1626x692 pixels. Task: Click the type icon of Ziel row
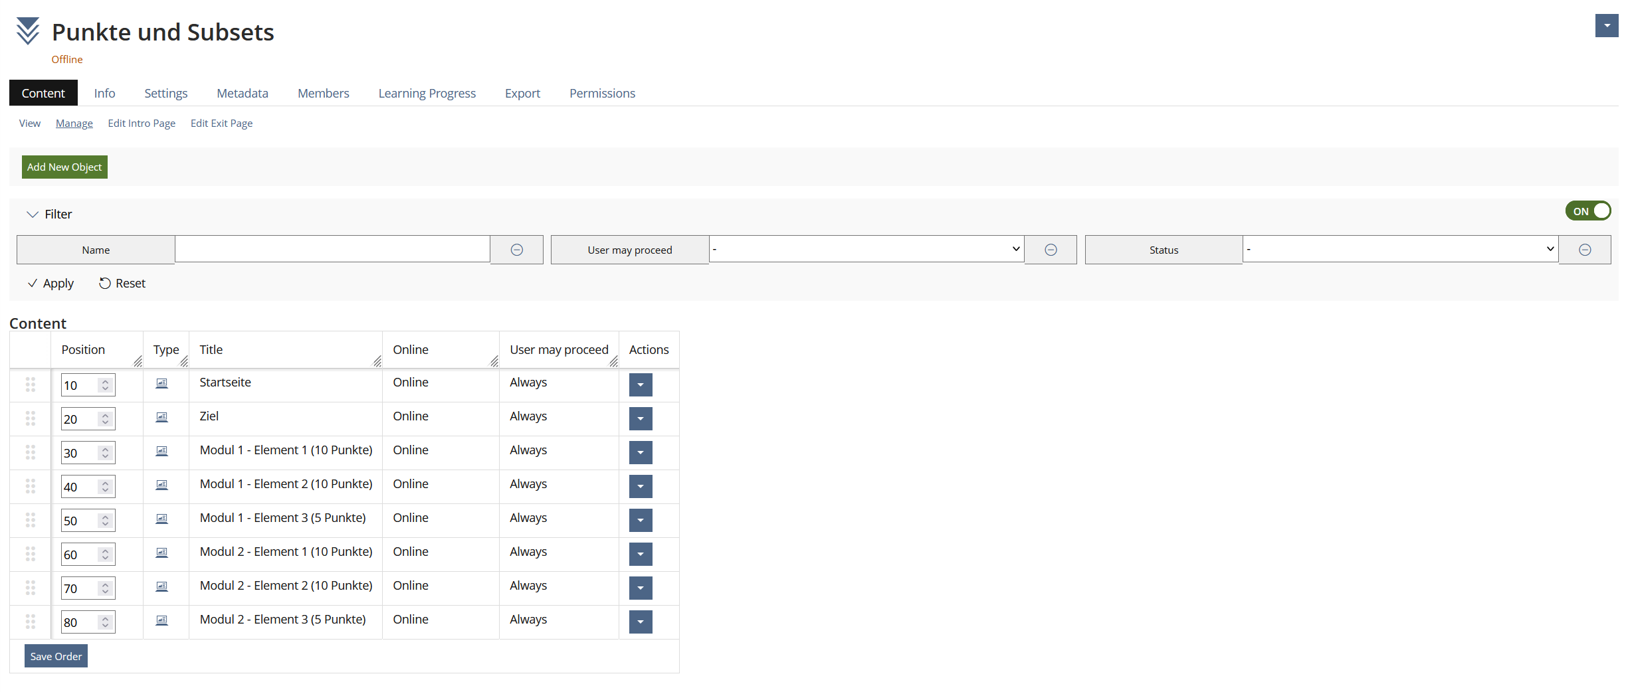coord(161,417)
